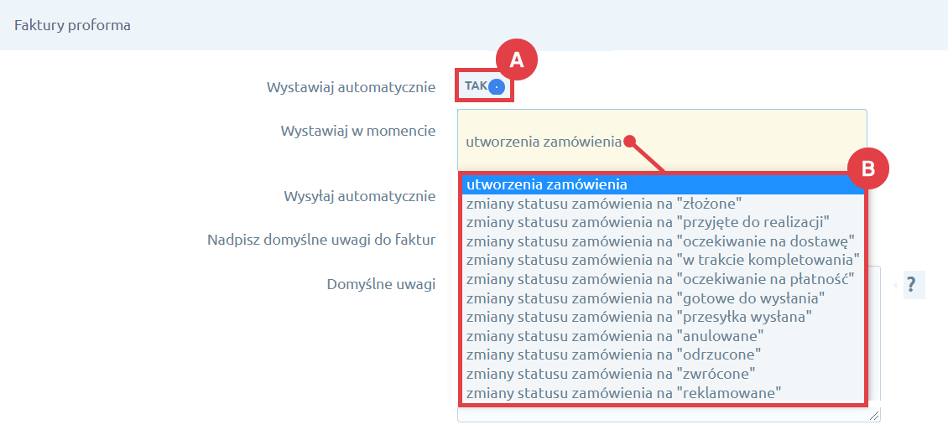Viewport: 948px width, 440px height.
Task: Click the 'Faktury proforma' section header
Action: [x=73, y=25]
